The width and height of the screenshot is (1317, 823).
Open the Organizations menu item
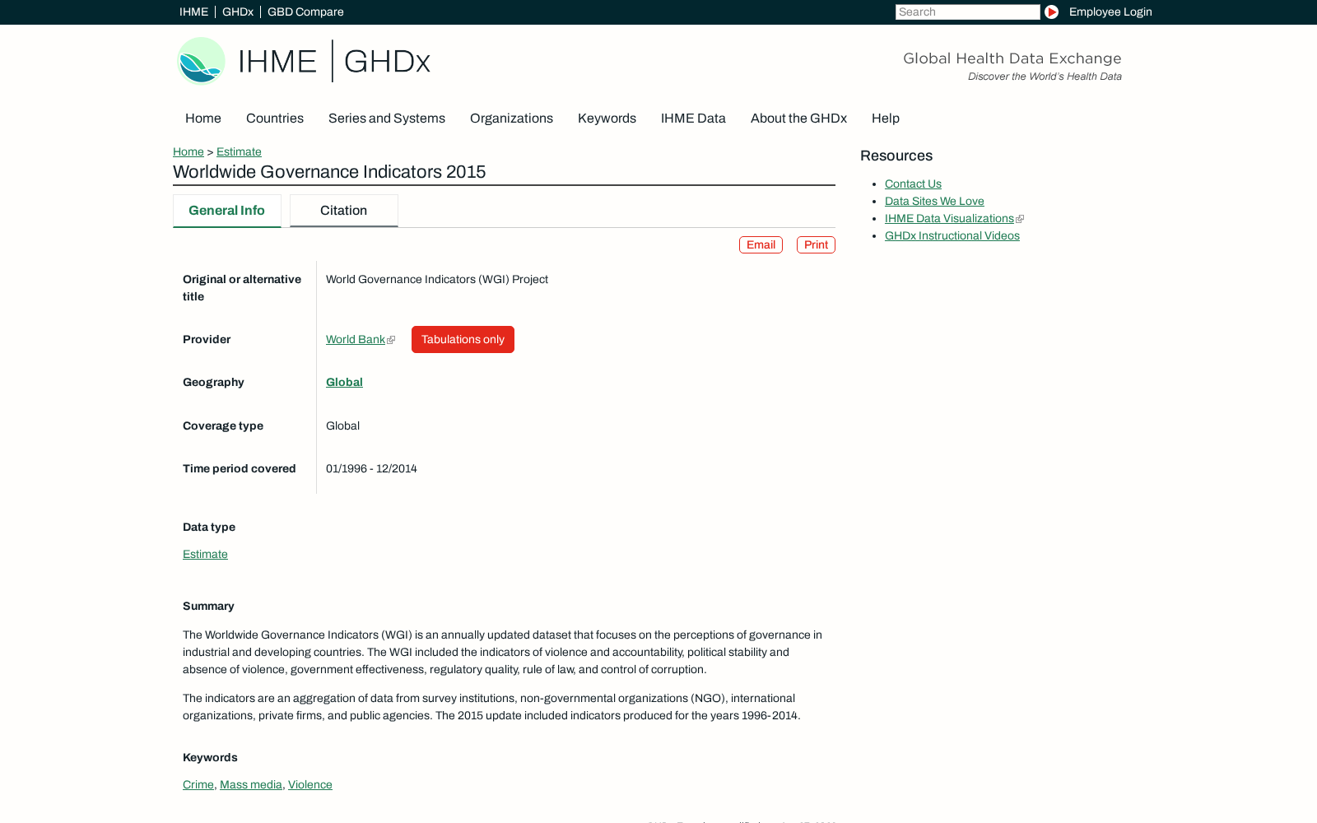click(511, 119)
